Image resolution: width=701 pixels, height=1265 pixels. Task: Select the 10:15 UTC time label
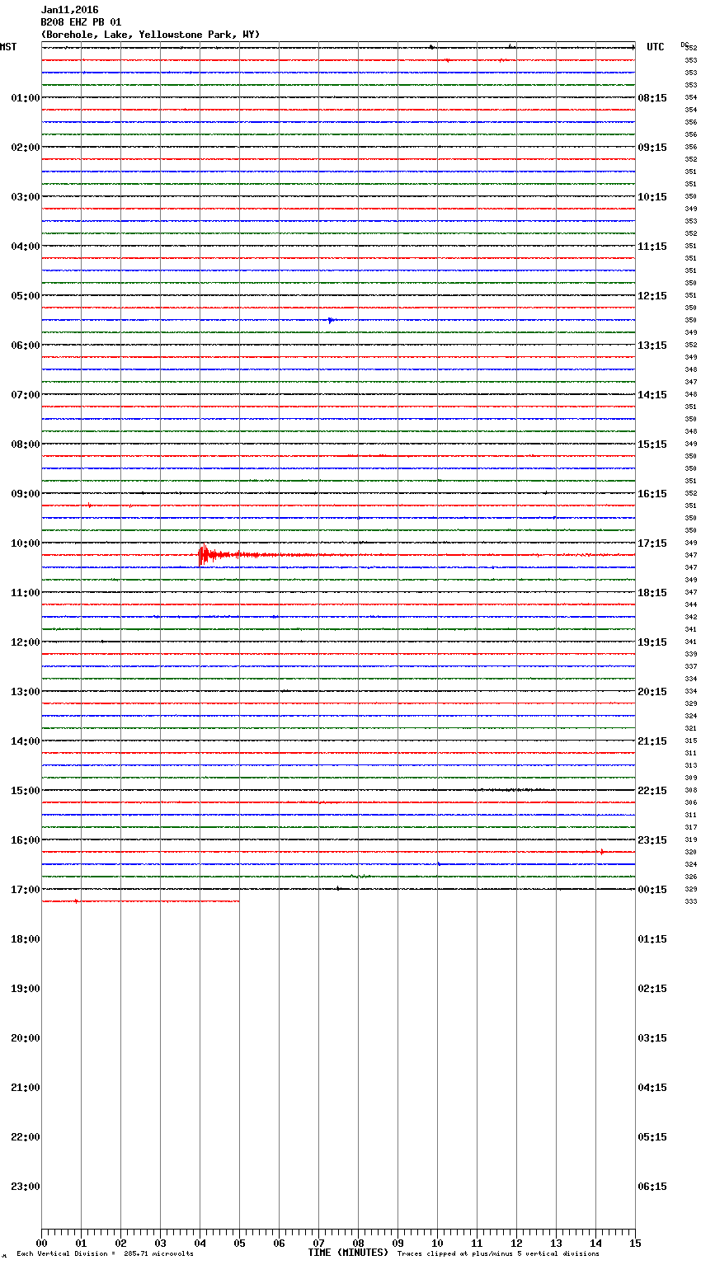tap(652, 197)
